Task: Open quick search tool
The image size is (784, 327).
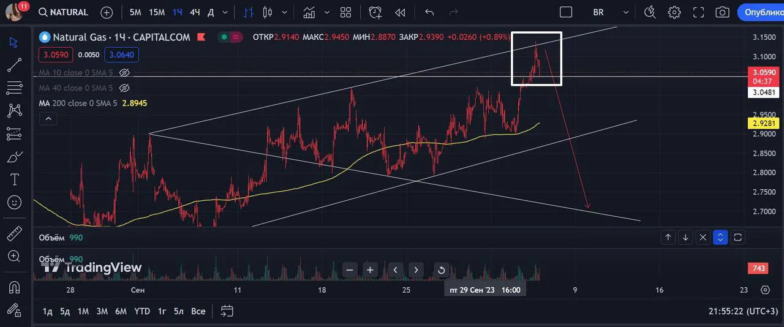Action: point(650,12)
